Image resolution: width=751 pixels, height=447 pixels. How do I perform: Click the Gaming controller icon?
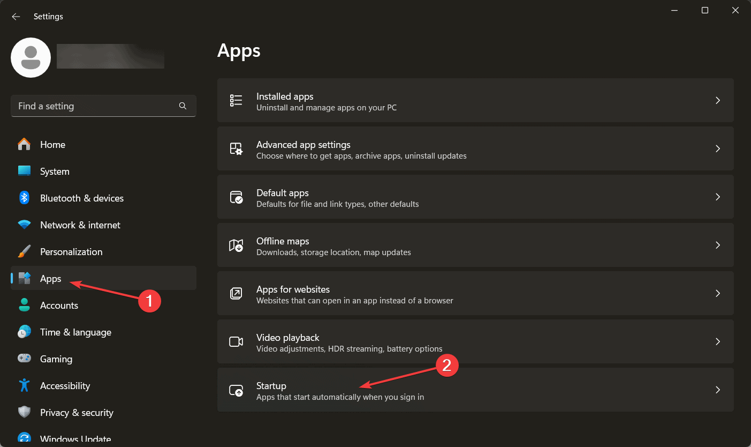pos(24,359)
